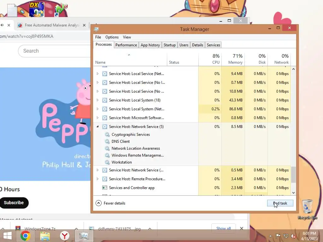
Task: Expand Service Host: Local Service (No I...) row
Action: point(98,83)
